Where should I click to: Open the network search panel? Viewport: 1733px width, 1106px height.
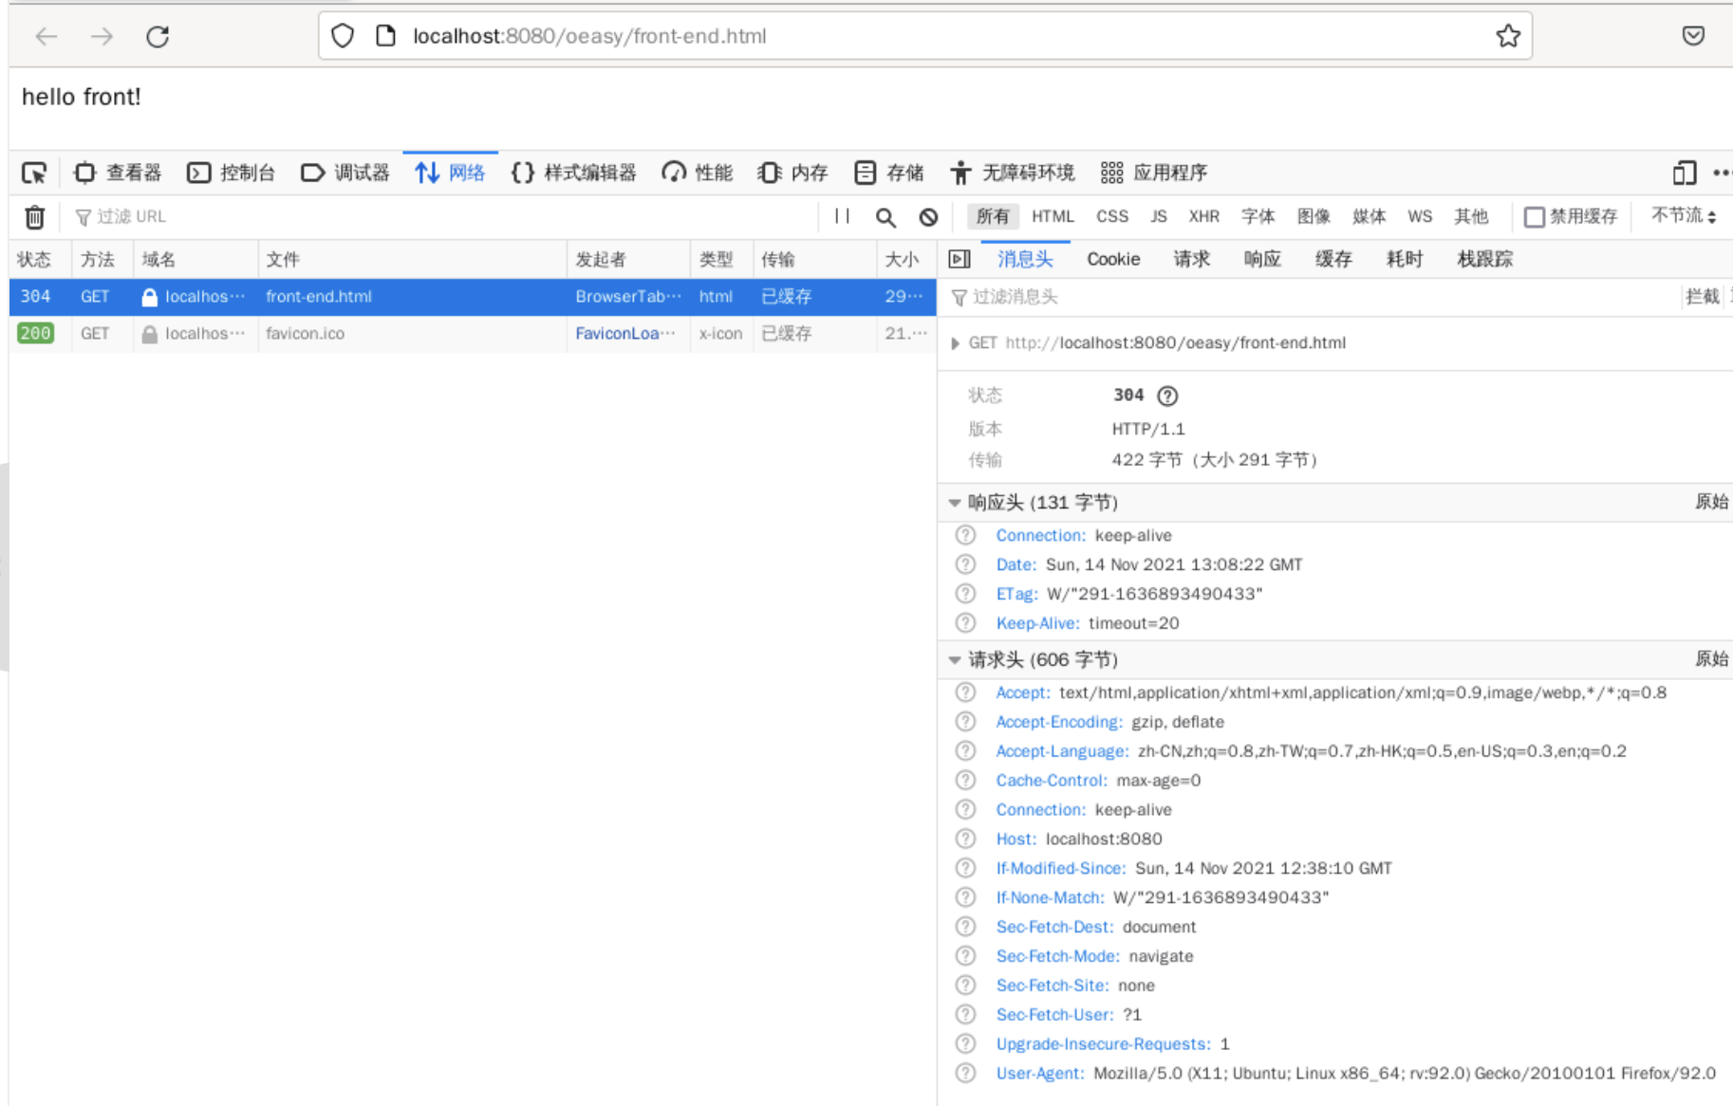[x=885, y=217]
